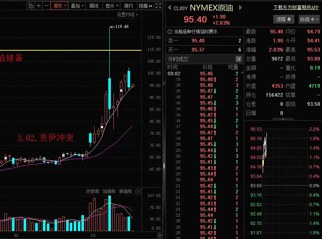Click the 价格 column header
Screen dimensions: 322x239
(x=208, y=67)
